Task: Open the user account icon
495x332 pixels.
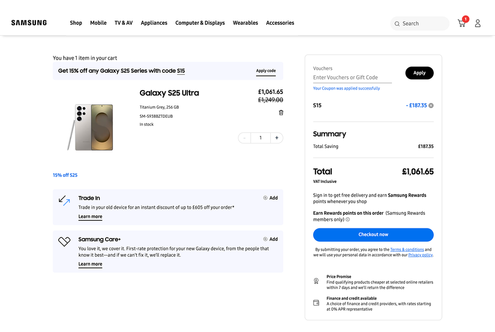Action: [x=478, y=23]
